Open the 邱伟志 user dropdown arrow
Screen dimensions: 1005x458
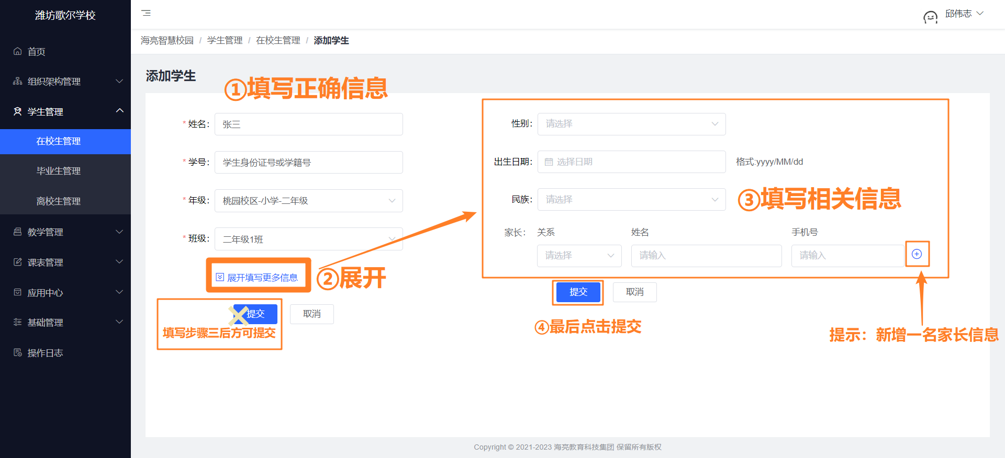(x=980, y=14)
